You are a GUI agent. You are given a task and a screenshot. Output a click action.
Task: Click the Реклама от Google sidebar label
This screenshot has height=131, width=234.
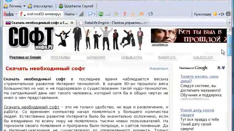193,68
